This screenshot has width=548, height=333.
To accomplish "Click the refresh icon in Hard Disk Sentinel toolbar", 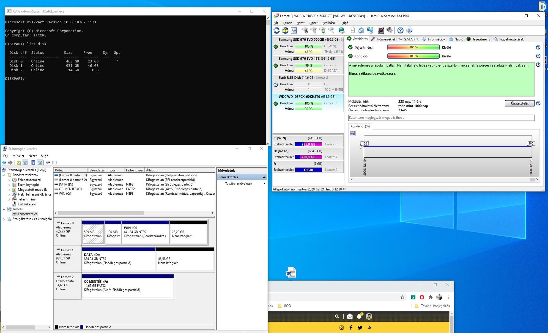I will pyautogui.click(x=276, y=31).
